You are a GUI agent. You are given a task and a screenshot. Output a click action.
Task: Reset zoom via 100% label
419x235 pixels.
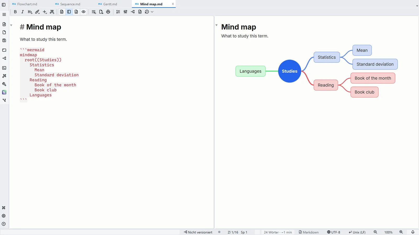coord(388,232)
